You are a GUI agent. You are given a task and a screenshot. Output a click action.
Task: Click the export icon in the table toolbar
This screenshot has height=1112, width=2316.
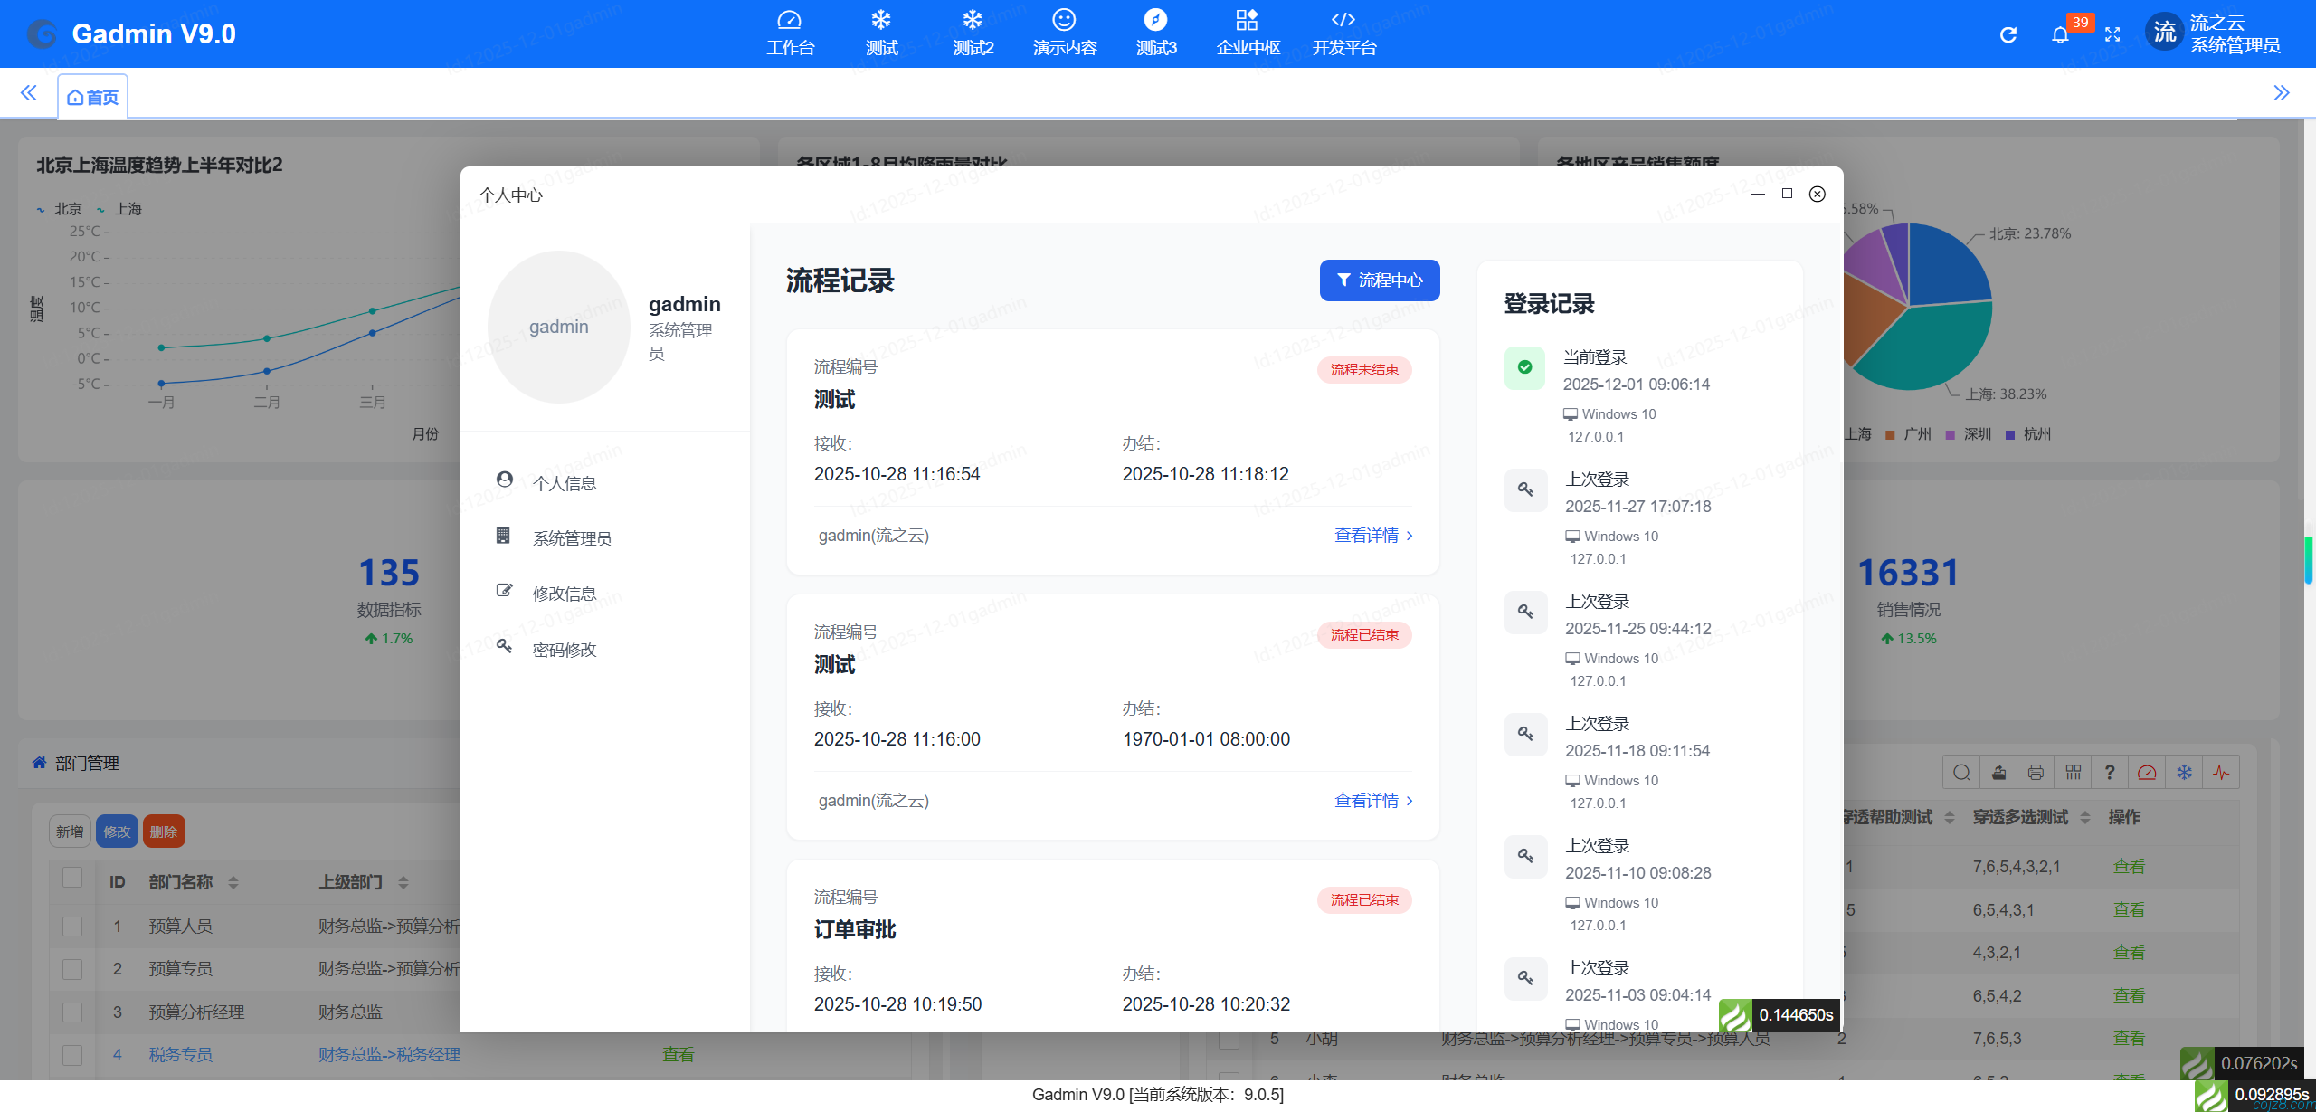pyautogui.click(x=1998, y=772)
